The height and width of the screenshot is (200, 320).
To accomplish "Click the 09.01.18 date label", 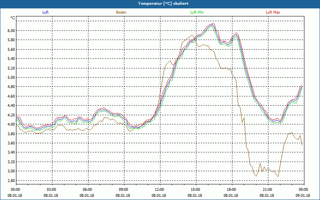I will (303, 196).
